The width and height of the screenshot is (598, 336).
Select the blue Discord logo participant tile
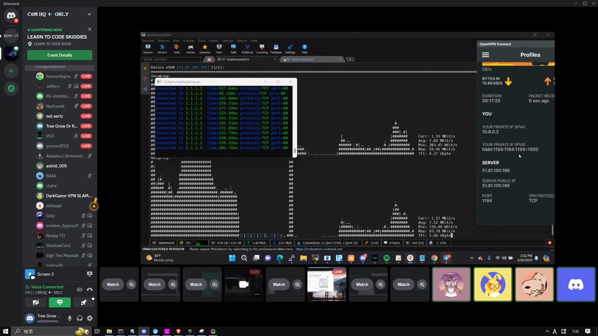[x=576, y=284]
